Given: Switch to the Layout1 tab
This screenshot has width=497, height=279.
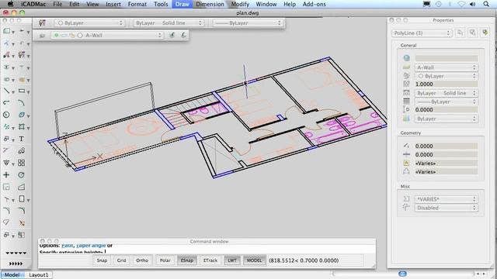Looking at the screenshot, I should coord(39,275).
